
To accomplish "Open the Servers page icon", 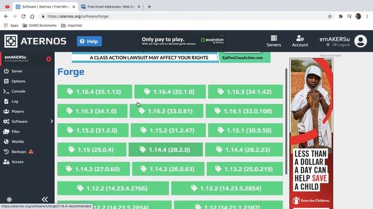I will tap(274, 41).
